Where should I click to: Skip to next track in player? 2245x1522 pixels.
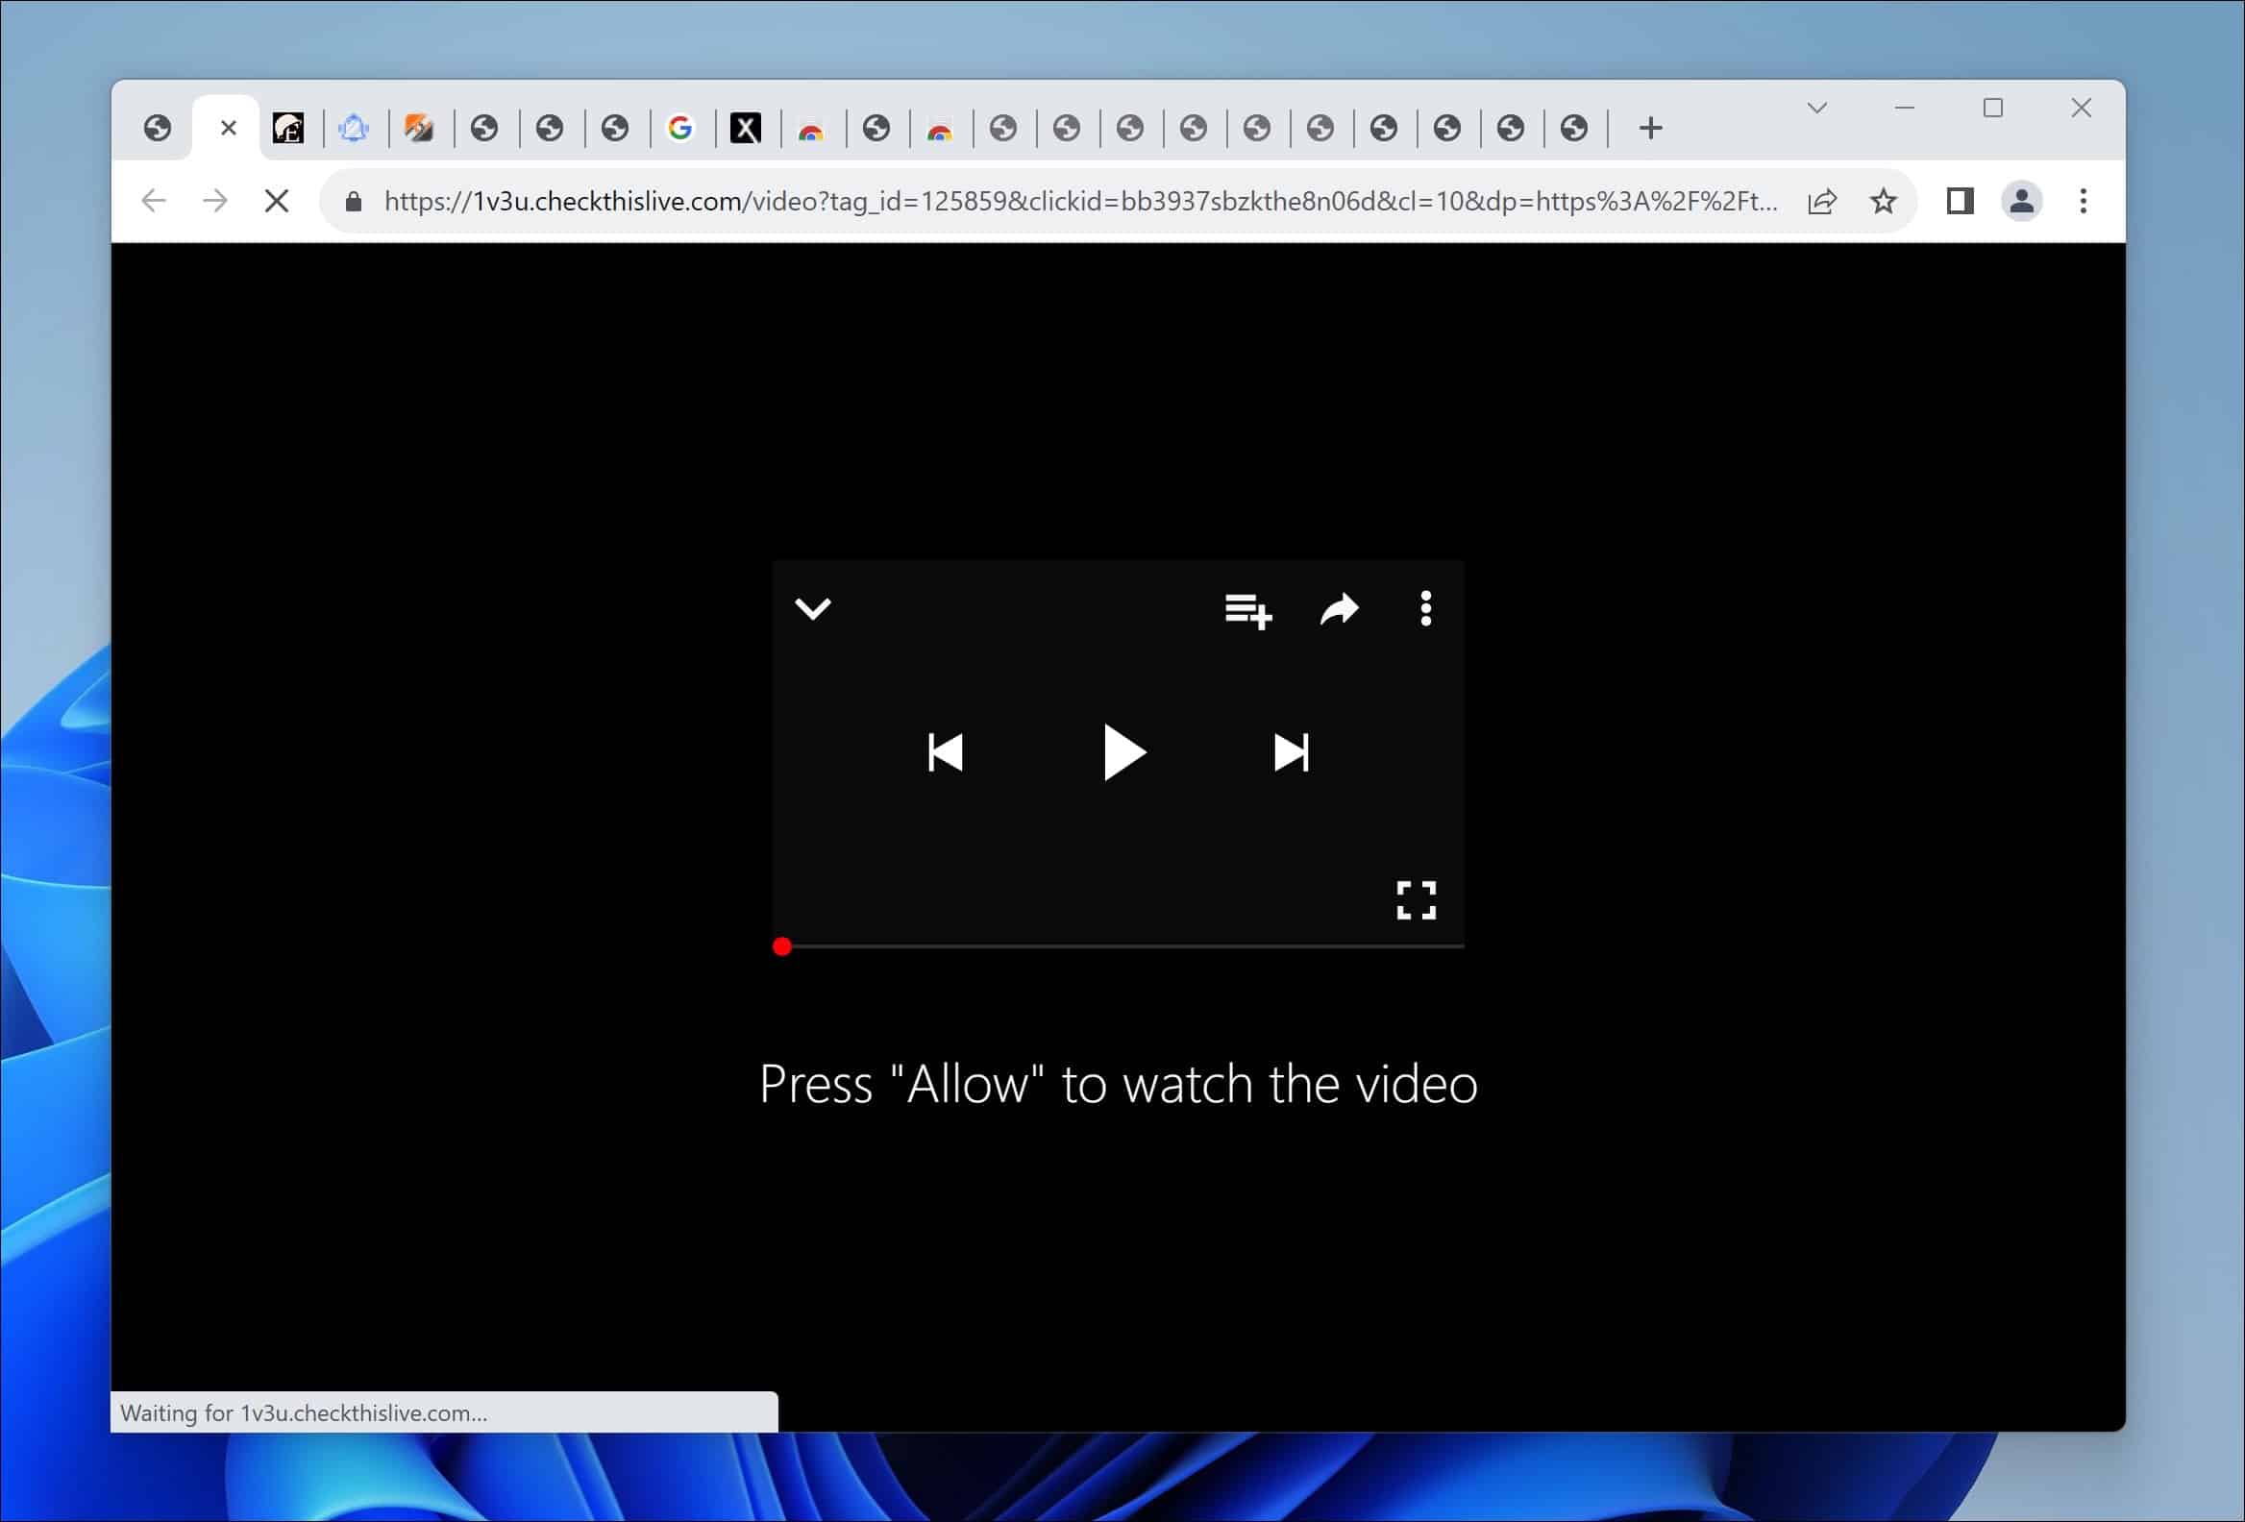[x=1292, y=753]
